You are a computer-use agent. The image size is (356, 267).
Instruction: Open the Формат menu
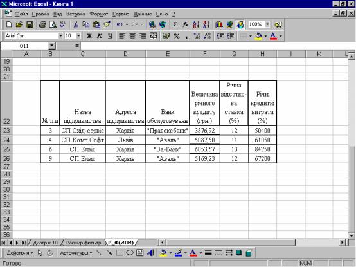99,14
